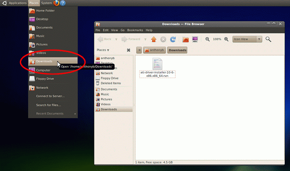Open the Forward history dropdown arrow
This screenshot has width=290, height=171.
click(x=145, y=39)
